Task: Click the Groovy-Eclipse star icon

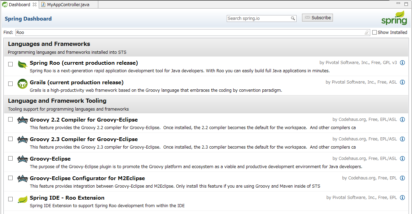Action: tap(23, 159)
